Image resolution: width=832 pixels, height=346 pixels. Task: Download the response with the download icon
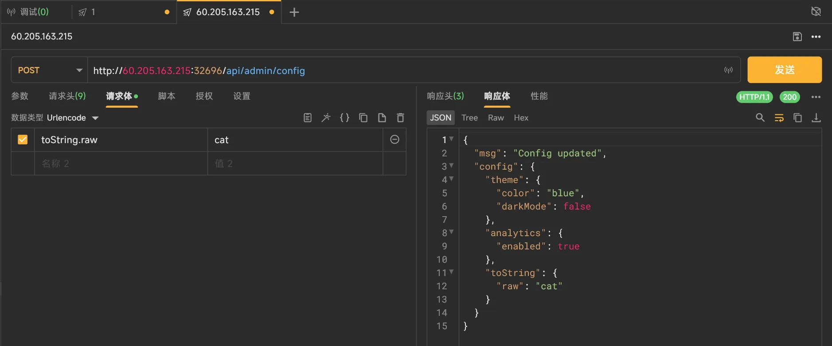pyautogui.click(x=816, y=118)
